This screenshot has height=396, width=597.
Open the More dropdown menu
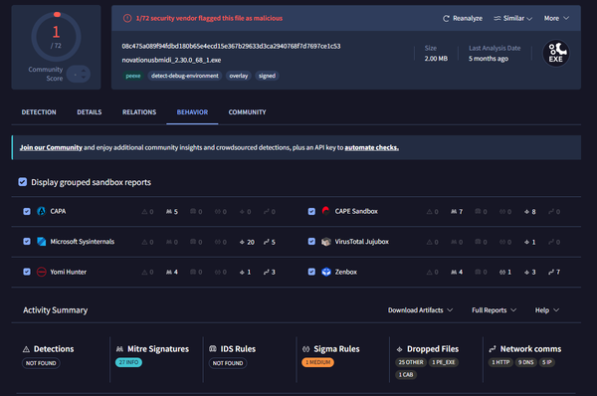pyautogui.click(x=556, y=18)
